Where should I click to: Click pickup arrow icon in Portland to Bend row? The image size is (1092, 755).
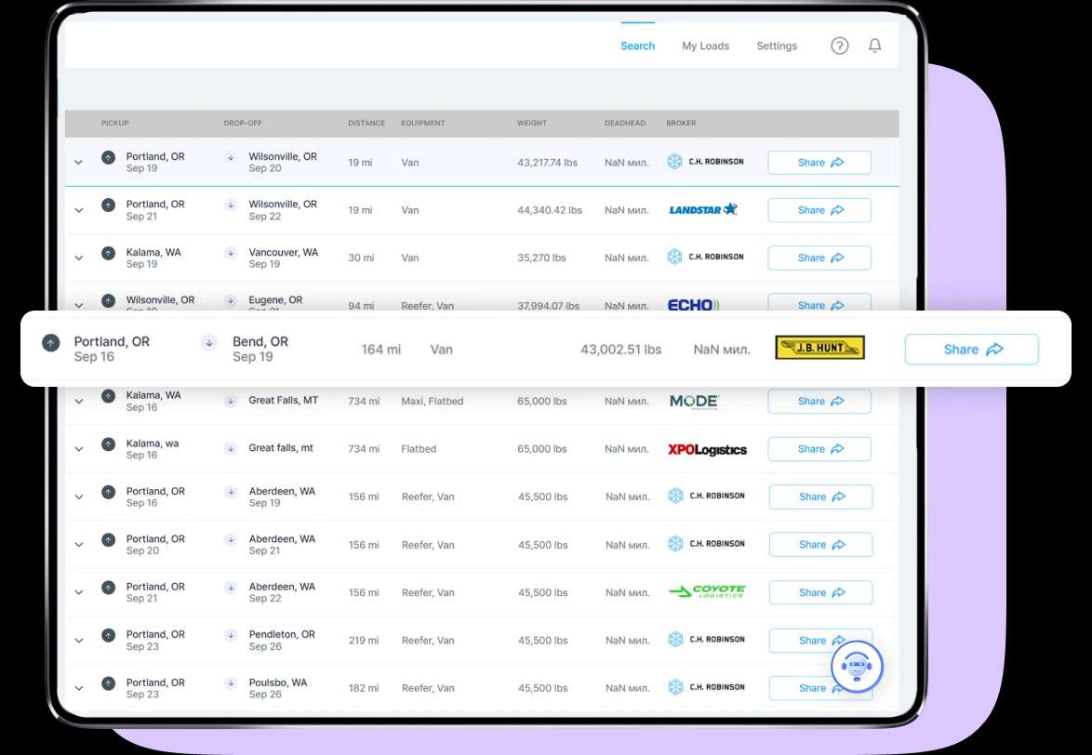pos(51,342)
